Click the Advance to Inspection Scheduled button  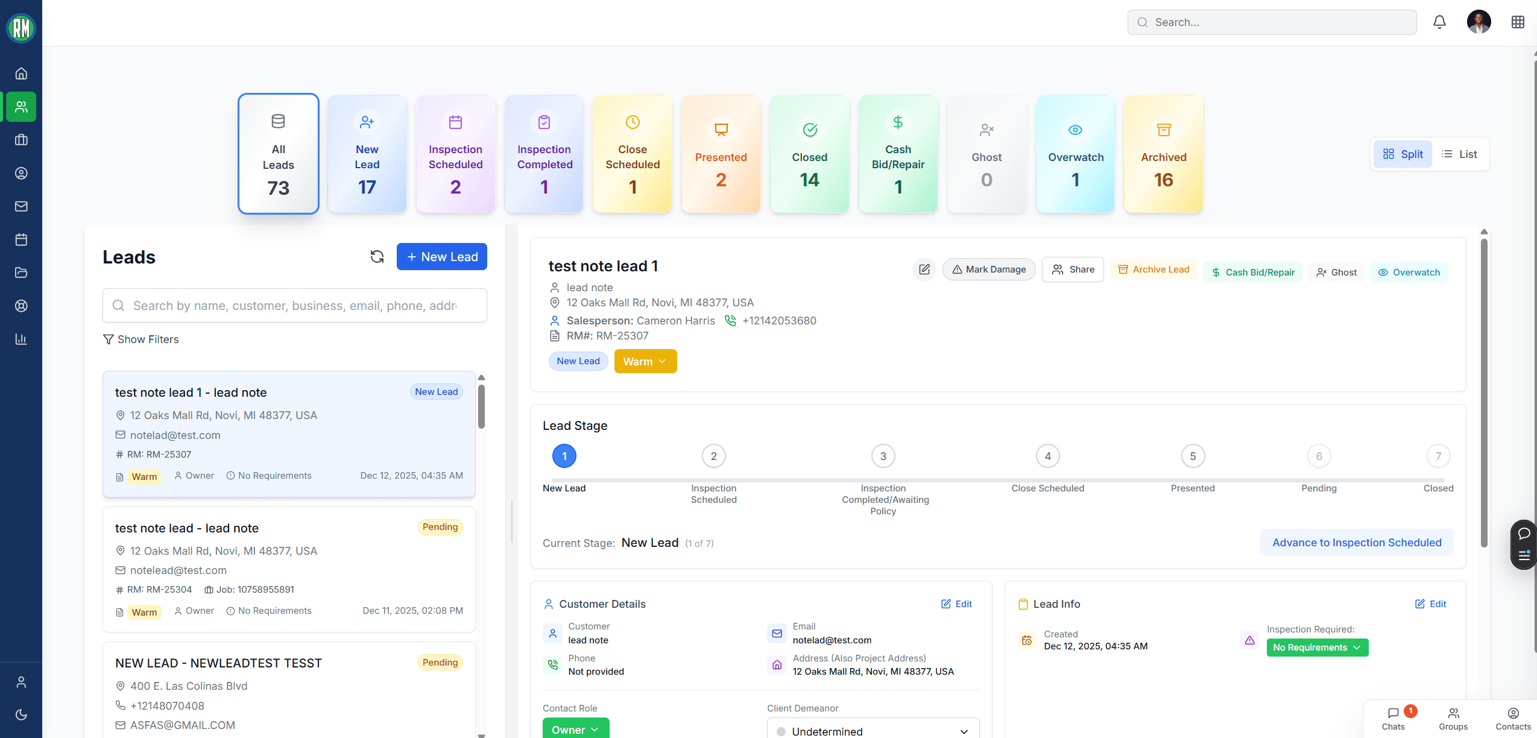[1356, 542]
